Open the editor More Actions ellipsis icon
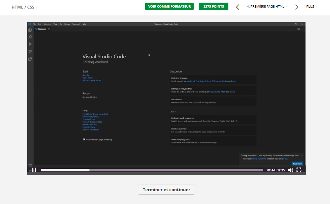 tap(303, 29)
